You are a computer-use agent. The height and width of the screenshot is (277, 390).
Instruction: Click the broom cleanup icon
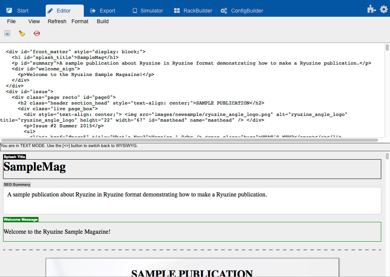[22, 33]
